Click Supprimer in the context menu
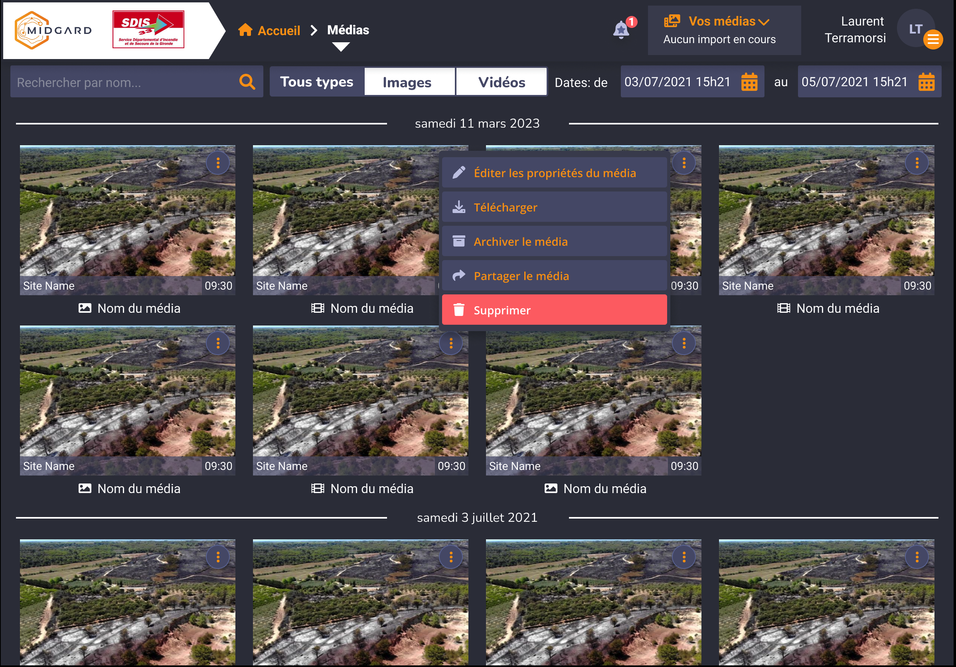The height and width of the screenshot is (667, 956). [x=554, y=310]
